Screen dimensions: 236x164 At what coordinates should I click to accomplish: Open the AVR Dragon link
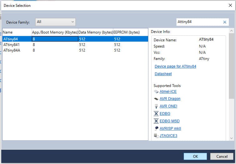click(170, 99)
